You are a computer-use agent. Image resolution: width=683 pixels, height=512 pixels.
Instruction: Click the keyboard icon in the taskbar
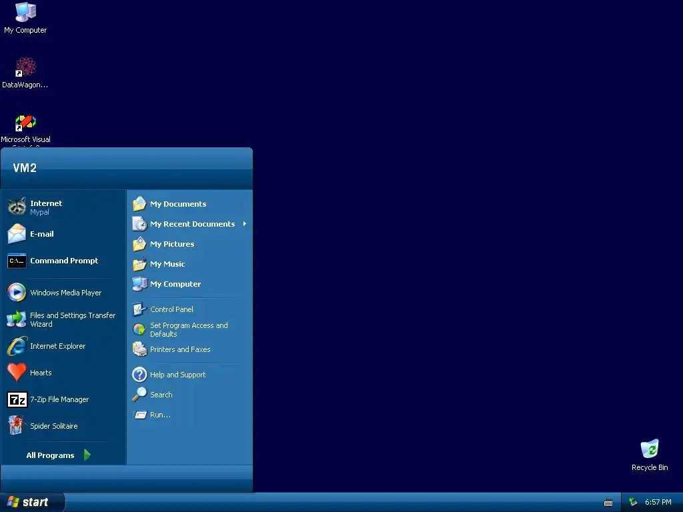pyautogui.click(x=608, y=503)
